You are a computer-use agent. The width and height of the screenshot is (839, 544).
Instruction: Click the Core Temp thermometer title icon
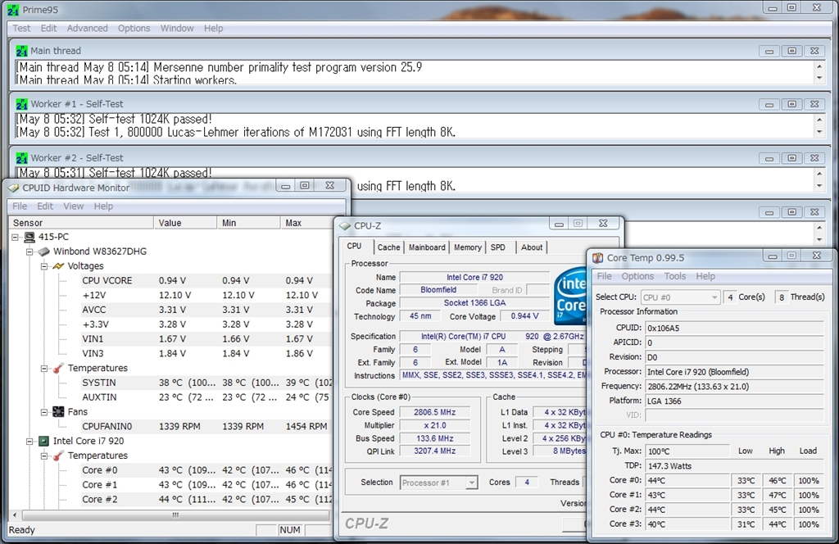point(597,258)
